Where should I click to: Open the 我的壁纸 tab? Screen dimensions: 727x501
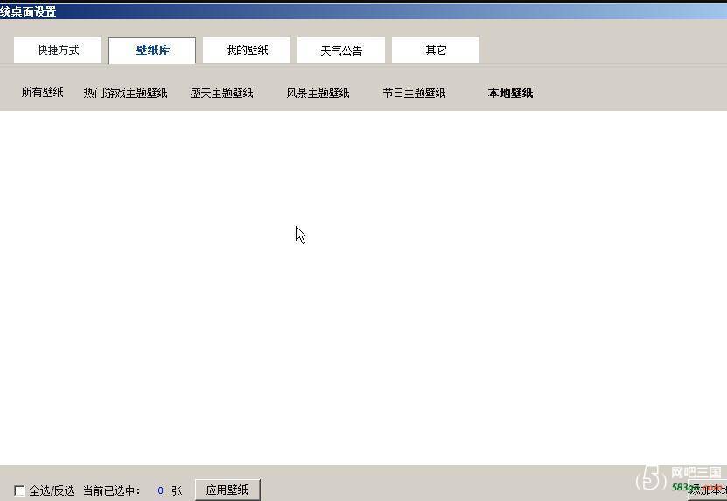pos(247,50)
